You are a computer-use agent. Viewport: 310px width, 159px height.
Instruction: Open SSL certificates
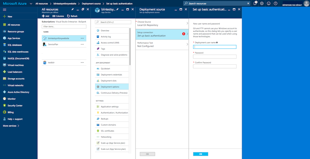[112, 131]
